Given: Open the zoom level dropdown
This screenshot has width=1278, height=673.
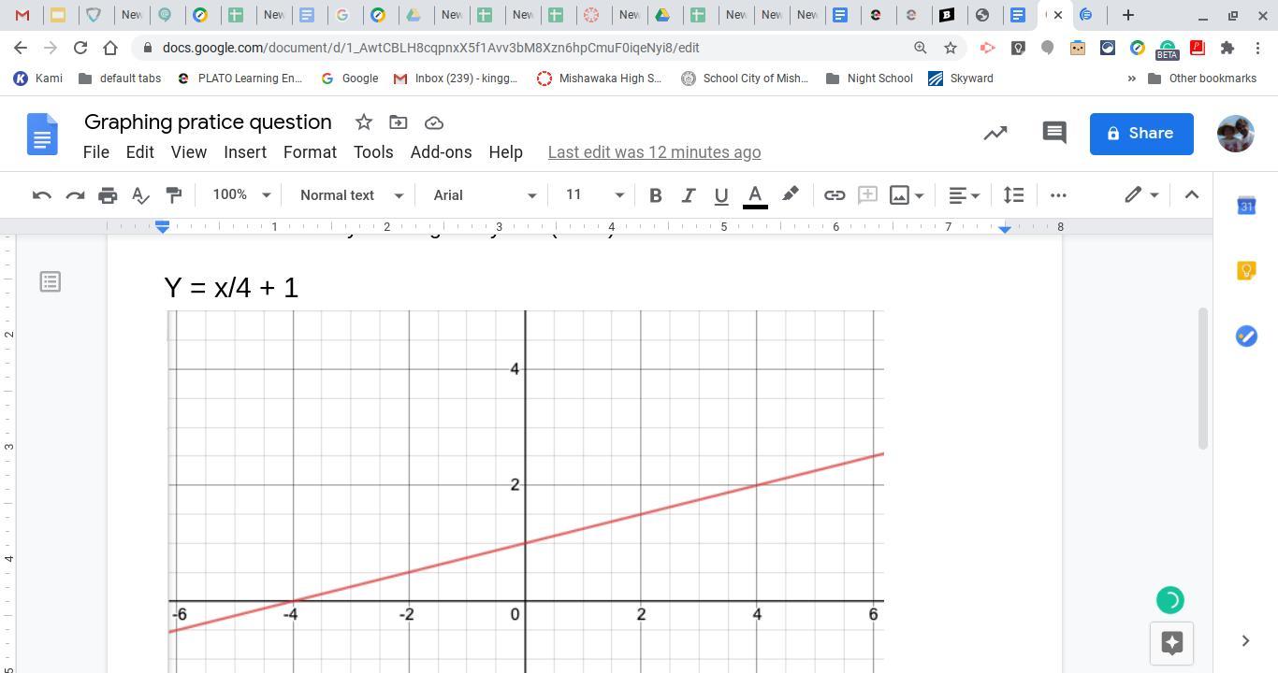Looking at the screenshot, I should tap(241, 195).
